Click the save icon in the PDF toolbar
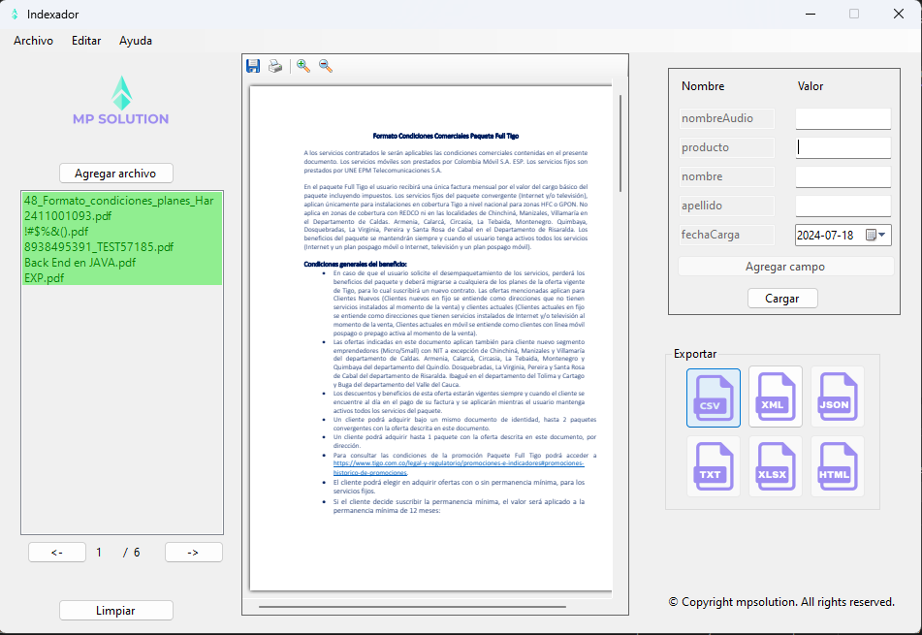This screenshot has width=922, height=635. 253,66
